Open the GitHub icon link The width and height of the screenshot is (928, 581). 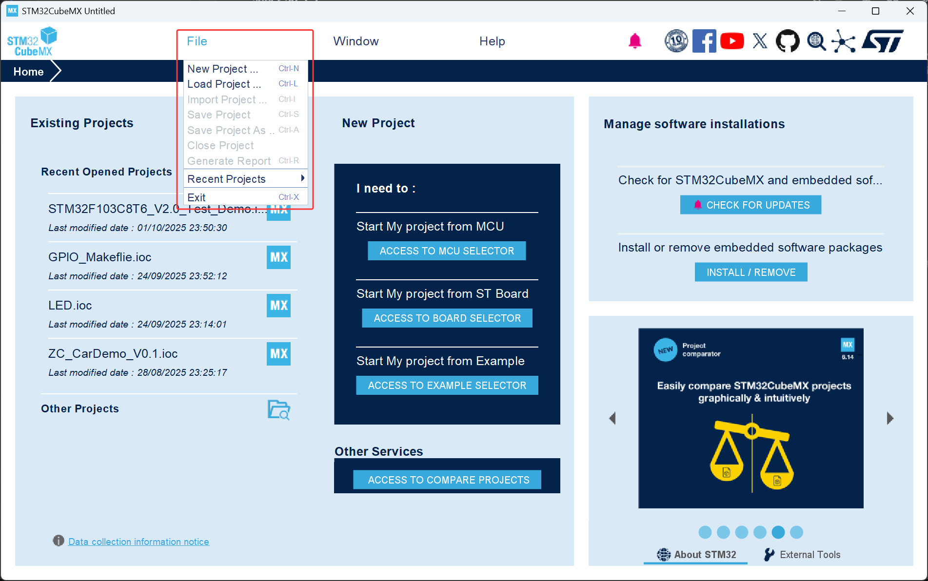point(788,41)
